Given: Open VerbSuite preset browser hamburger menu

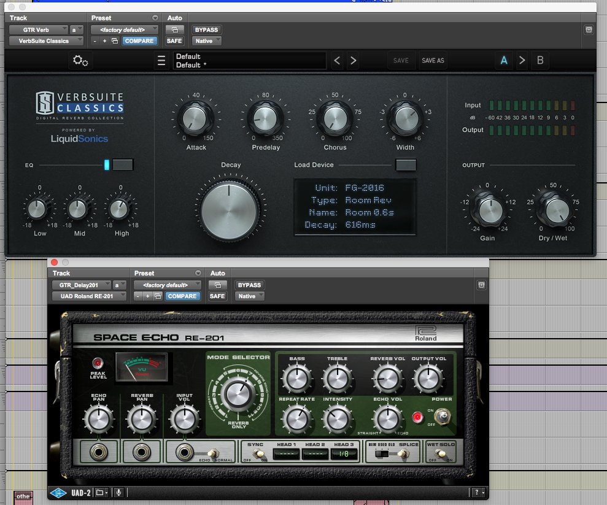Looking at the screenshot, I should [x=161, y=60].
